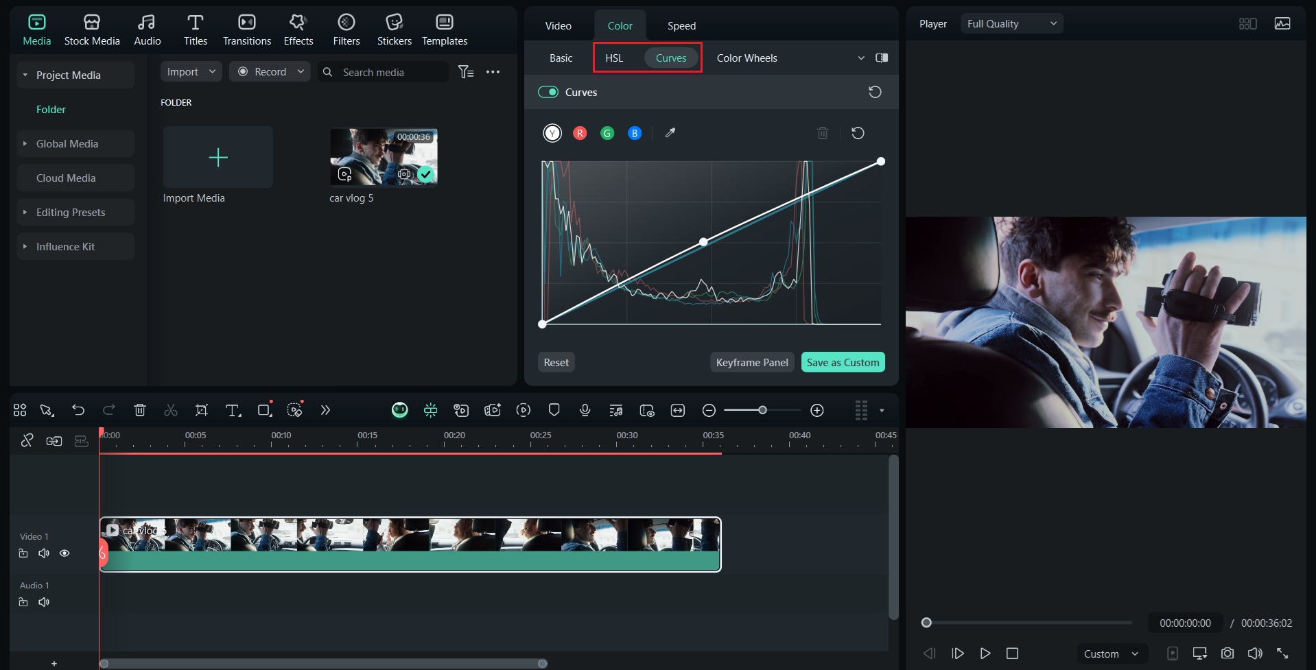Click the voiceover microphone icon
The height and width of the screenshot is (670, 1316).
point(585,410)
